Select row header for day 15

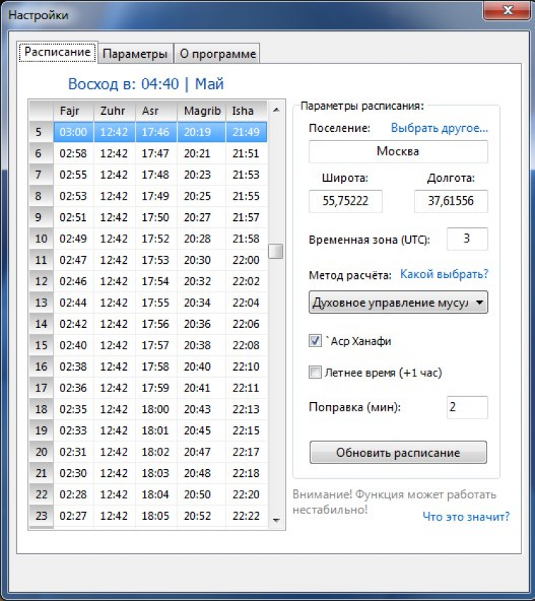41,345
